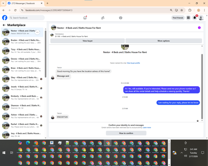Open the Facebook menu grid icon

coord(188,18)
